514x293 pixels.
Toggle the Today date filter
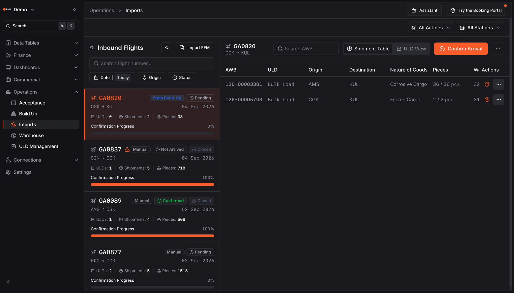(x=123, y=78)
